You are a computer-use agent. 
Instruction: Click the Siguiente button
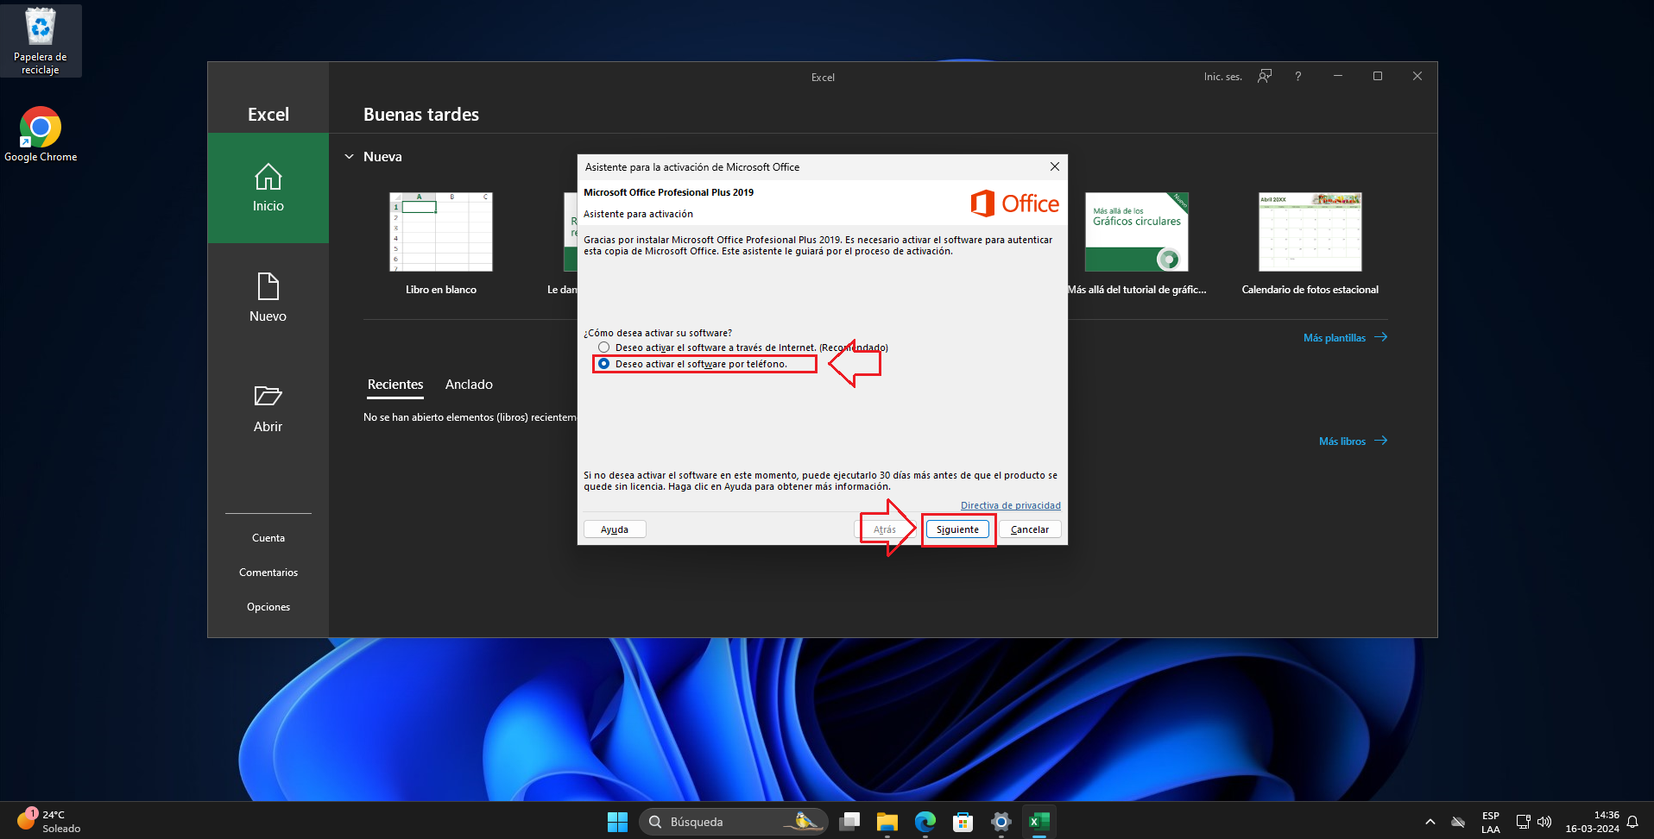957,529
